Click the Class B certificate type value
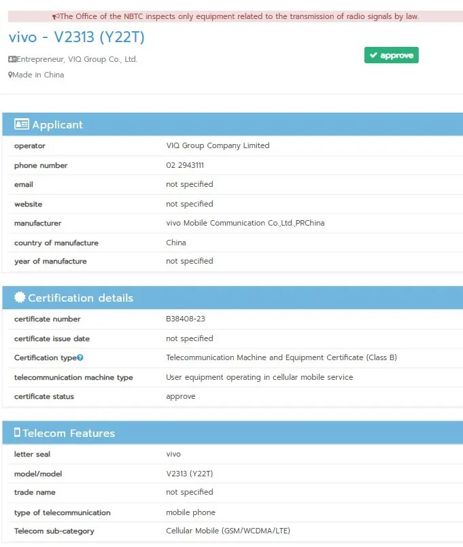The width and height of the screenshot is (463, 547). (x=281, y=357)
